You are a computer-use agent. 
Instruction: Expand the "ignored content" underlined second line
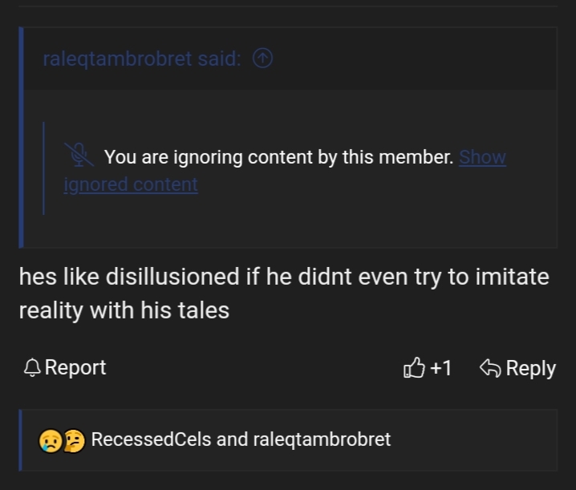coord(131,184)
